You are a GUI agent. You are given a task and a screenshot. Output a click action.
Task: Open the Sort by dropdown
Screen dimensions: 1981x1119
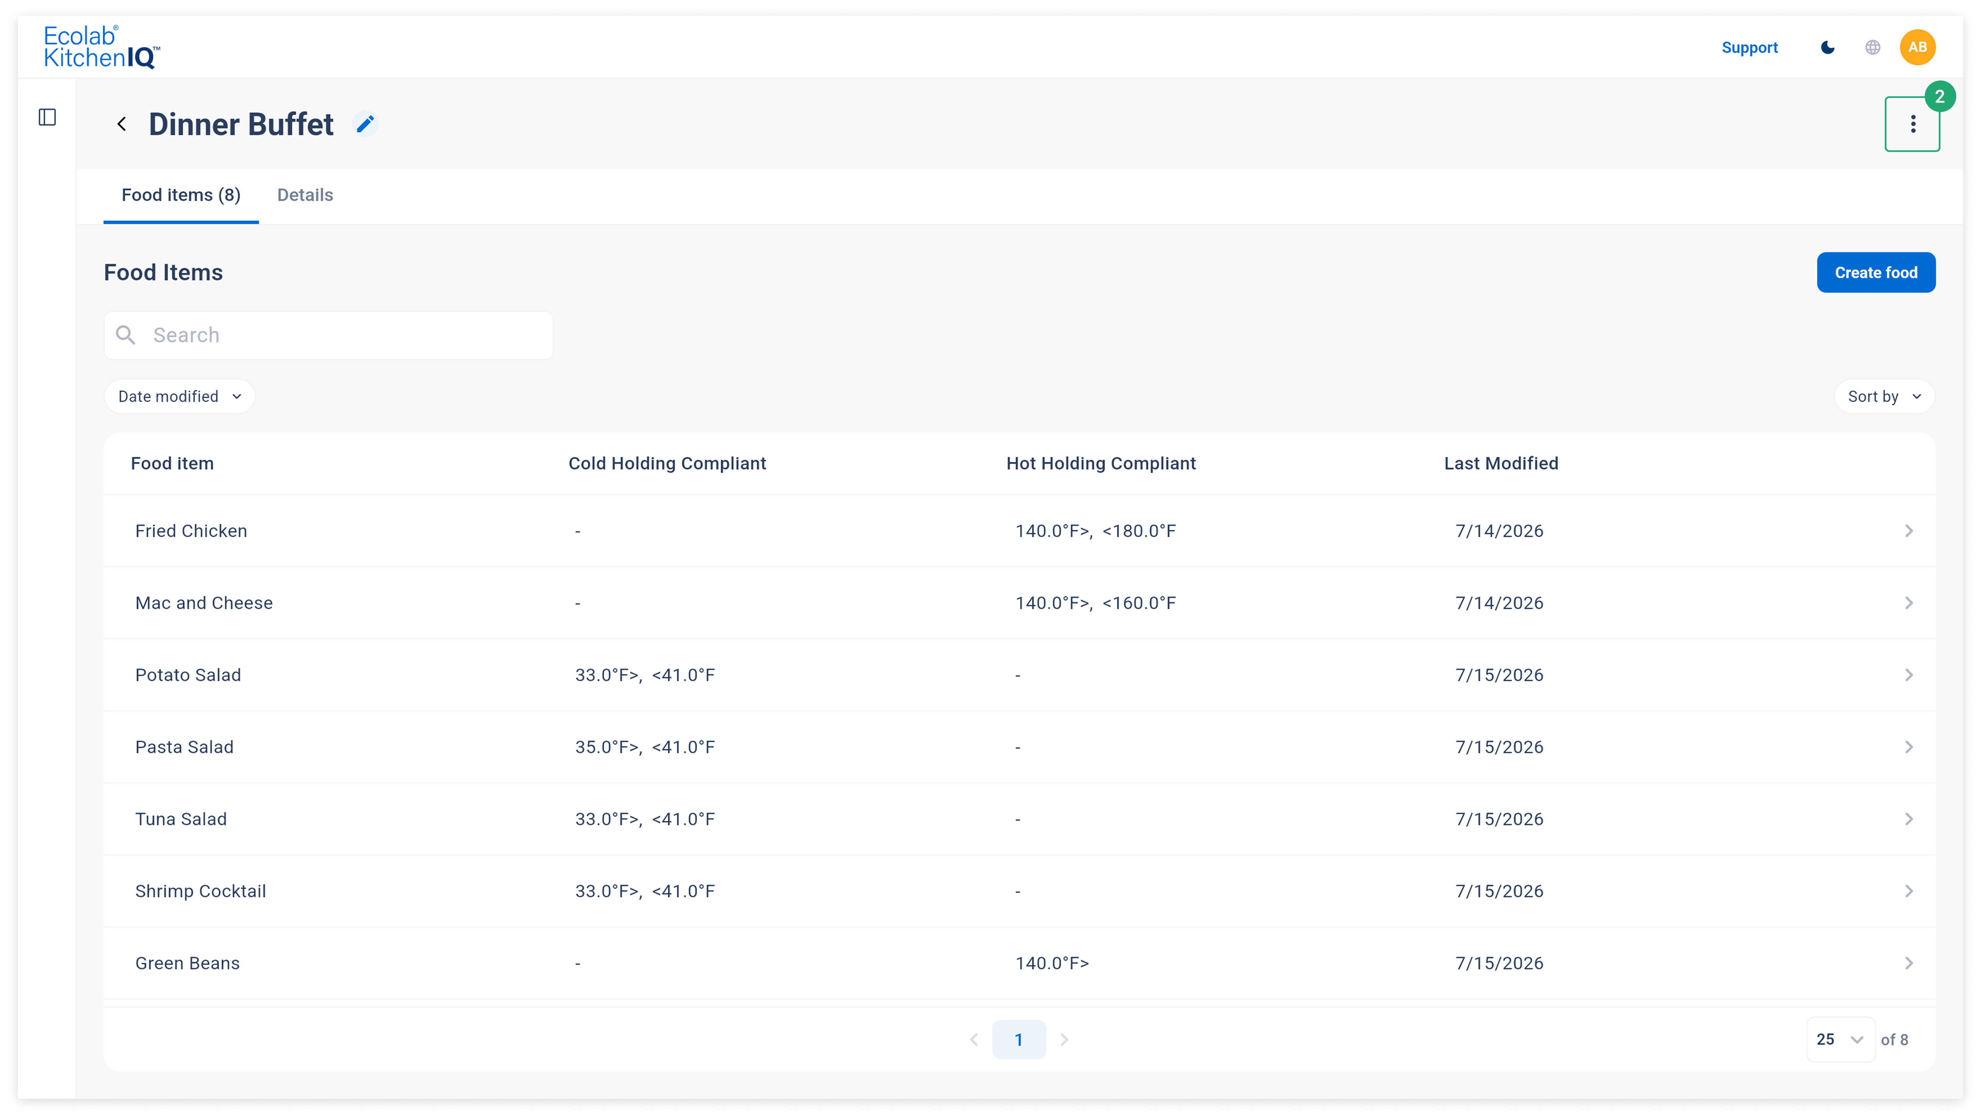[x=1884, y=396]
